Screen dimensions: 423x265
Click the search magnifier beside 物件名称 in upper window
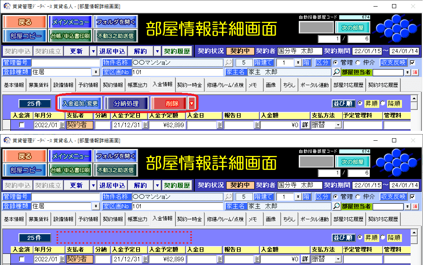pos(228,63)
